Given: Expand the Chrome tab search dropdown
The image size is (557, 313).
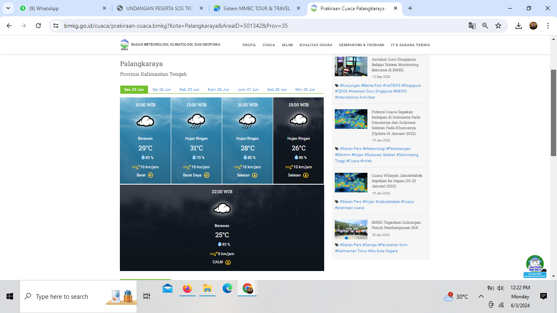Looking at the screenshot, I should [x=8, y=8].
